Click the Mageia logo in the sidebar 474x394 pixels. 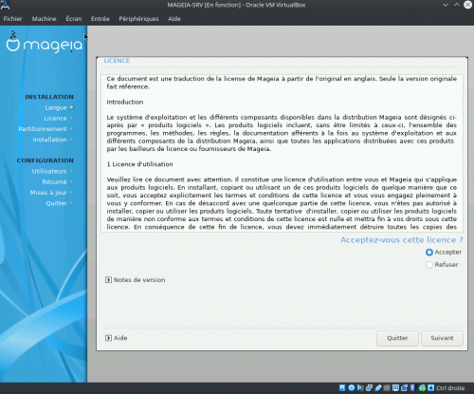tap(45, 42)
